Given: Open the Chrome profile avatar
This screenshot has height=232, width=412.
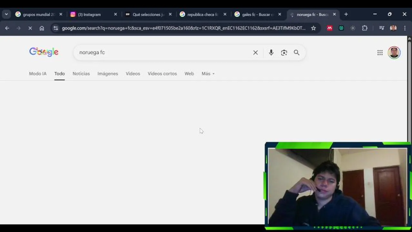Looking at the screenshot, I should point(393,28).
